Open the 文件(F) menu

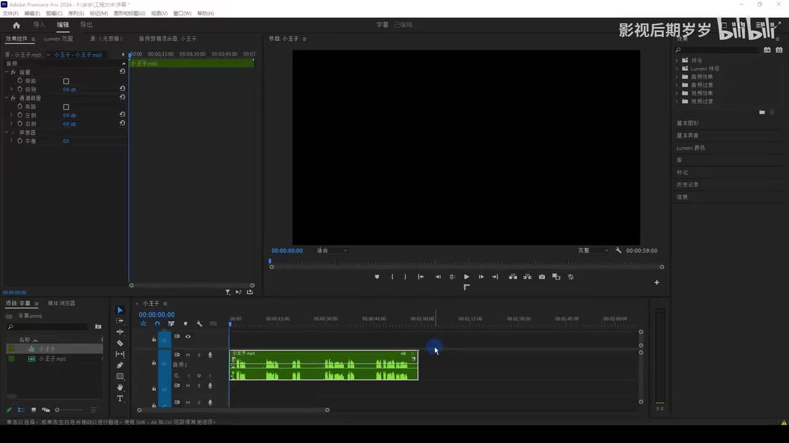(x=10, y=14)
